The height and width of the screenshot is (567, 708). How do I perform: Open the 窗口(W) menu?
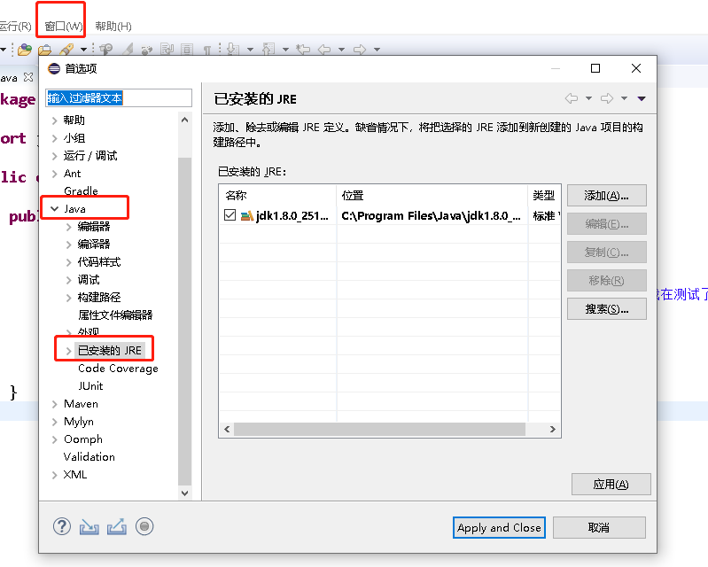point(64,27)
